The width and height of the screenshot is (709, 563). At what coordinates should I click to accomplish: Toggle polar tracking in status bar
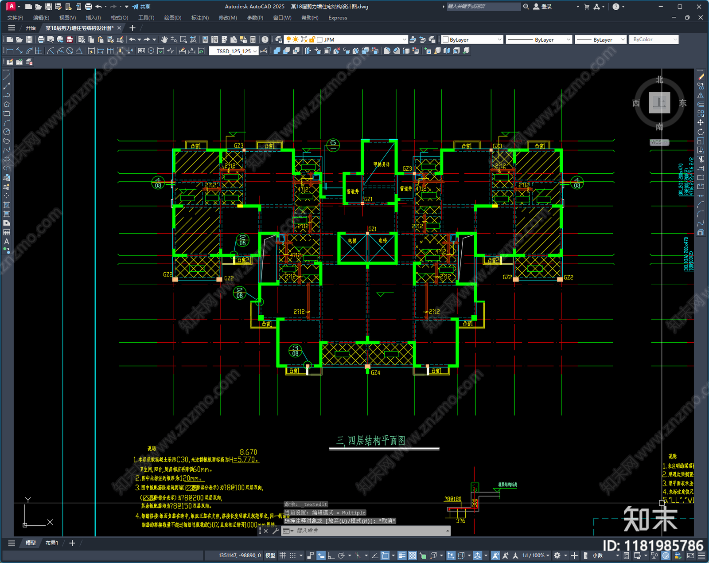click(x=341, y=555)
